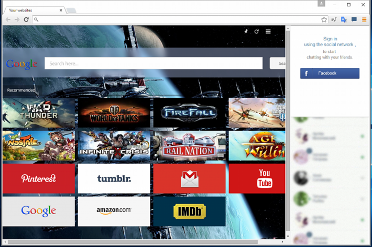Open the tumblr tile
Image resolution: width=372 pixels, height=247 pixels.
pos(114,178)
